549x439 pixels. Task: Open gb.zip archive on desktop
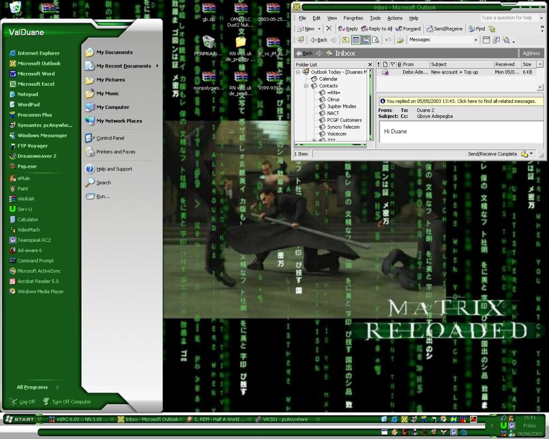click(209, 13)
